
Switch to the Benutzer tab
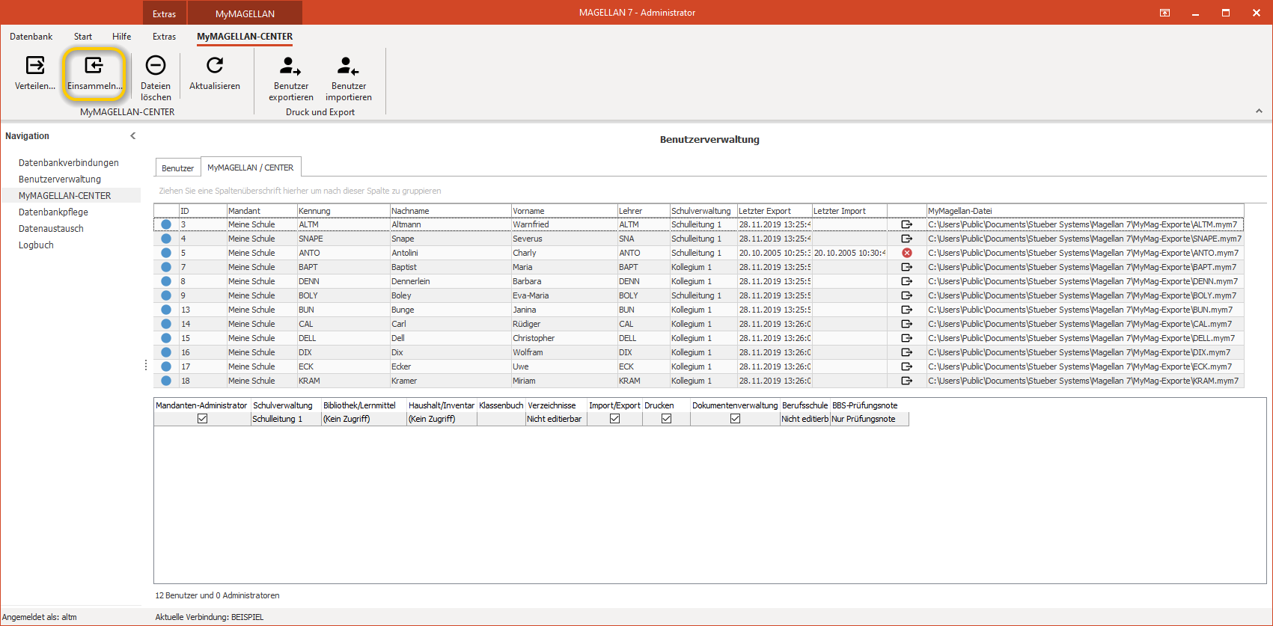177,168
